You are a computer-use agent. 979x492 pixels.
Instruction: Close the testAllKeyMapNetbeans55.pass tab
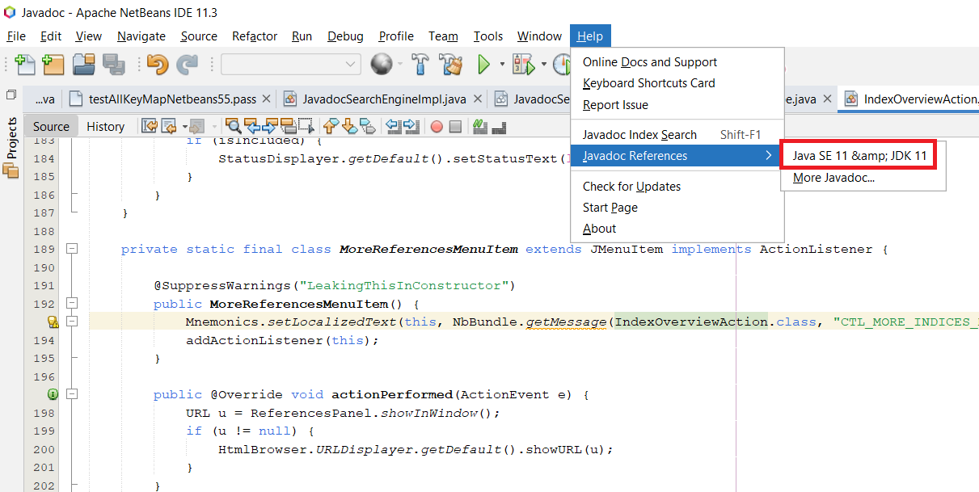pos(267,99)
